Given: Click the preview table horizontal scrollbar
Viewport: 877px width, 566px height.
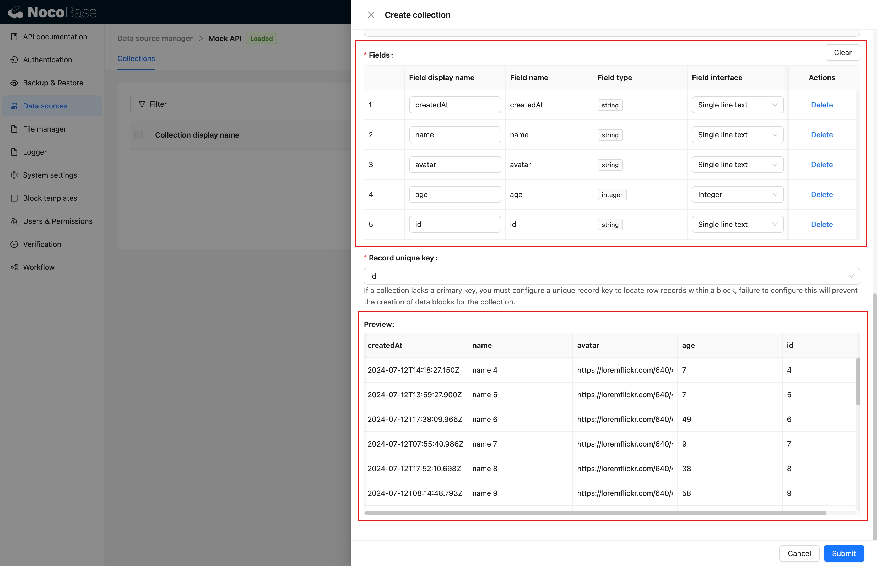Looking at the screenshot, I should coord(596,513).
